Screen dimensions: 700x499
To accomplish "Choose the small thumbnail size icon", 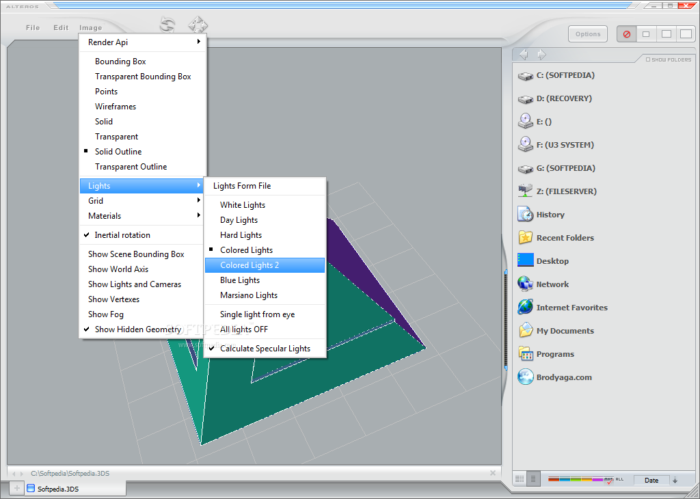I will [645, 34].
